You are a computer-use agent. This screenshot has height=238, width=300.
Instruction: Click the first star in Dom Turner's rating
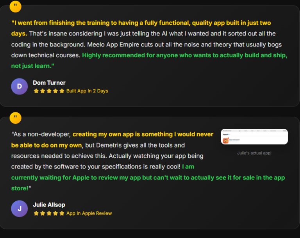pos(36,91)
